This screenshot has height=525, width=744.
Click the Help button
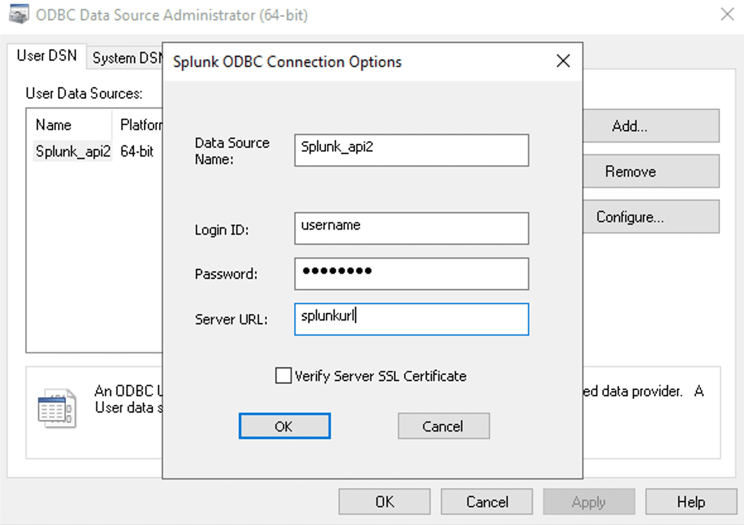click(x=691, y=502)
